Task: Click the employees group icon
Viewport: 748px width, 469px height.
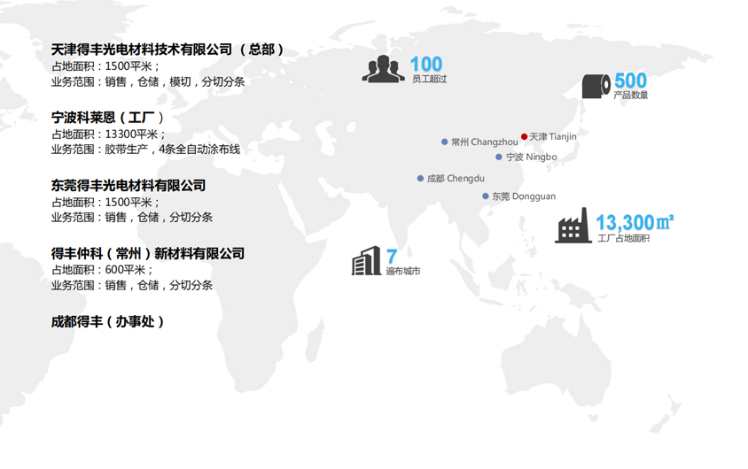Action: tap(383, 69)
